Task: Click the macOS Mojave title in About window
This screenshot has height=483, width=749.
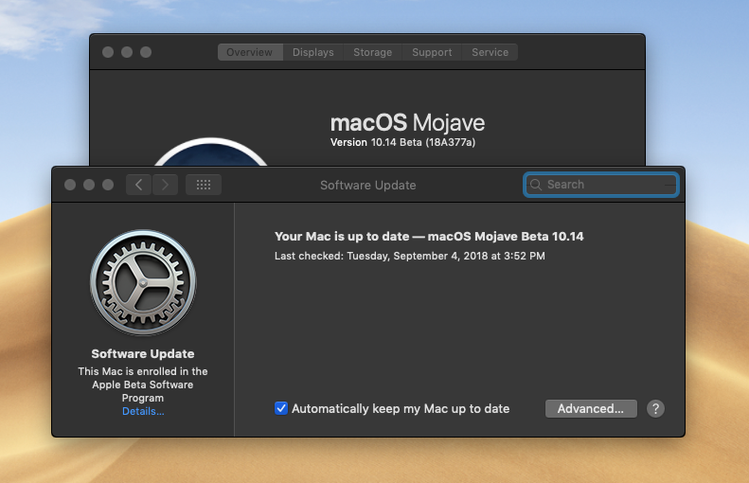Action: point(407,123)
